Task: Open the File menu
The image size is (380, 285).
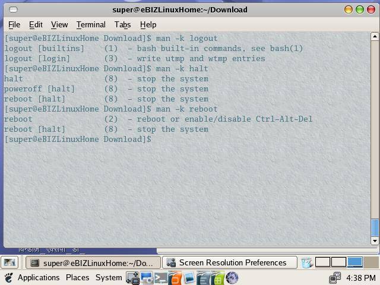Action: pyautogui.click(x=14, y=24)
